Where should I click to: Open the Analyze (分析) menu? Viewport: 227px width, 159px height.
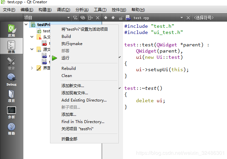(x=82, y=10)
